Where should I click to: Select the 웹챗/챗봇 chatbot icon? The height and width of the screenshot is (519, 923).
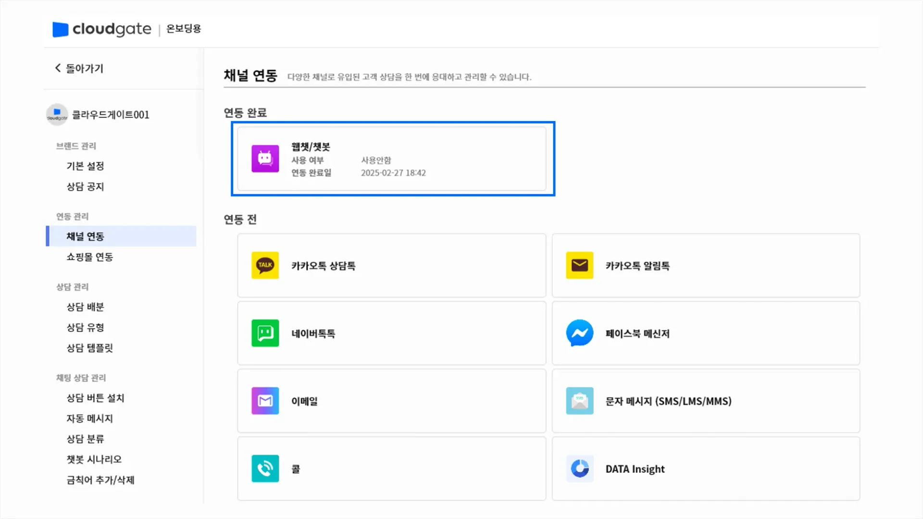[x=265, y=159]
